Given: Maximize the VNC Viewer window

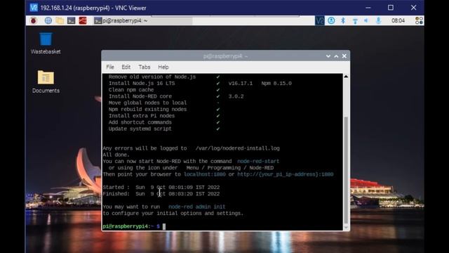Looking at the screenshot, I should pyautogui.click(x=391, y=8).
